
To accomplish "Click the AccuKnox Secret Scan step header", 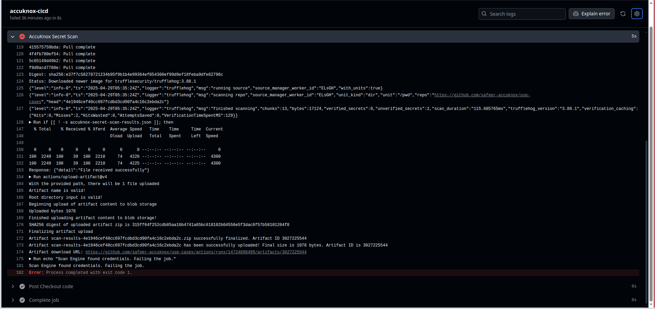I will pos(323,37).
